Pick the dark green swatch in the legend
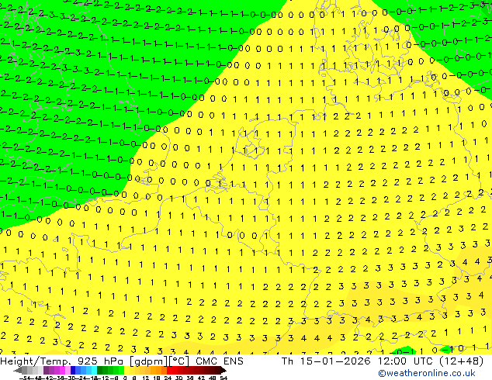This screenshot has width=492, height=380. pyautogui.click(x=100, y=371)
